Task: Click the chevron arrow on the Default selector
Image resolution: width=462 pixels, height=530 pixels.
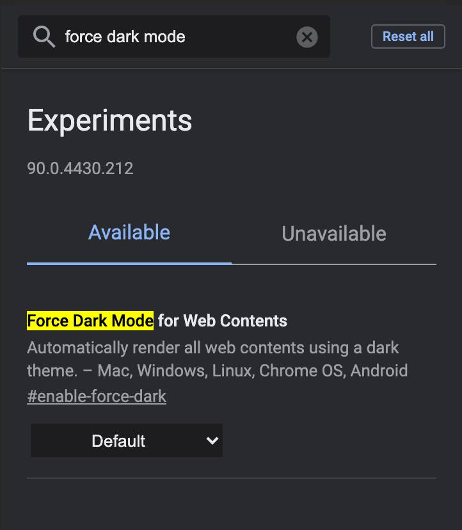Action: pyautogui.click(x=212, y=440)
